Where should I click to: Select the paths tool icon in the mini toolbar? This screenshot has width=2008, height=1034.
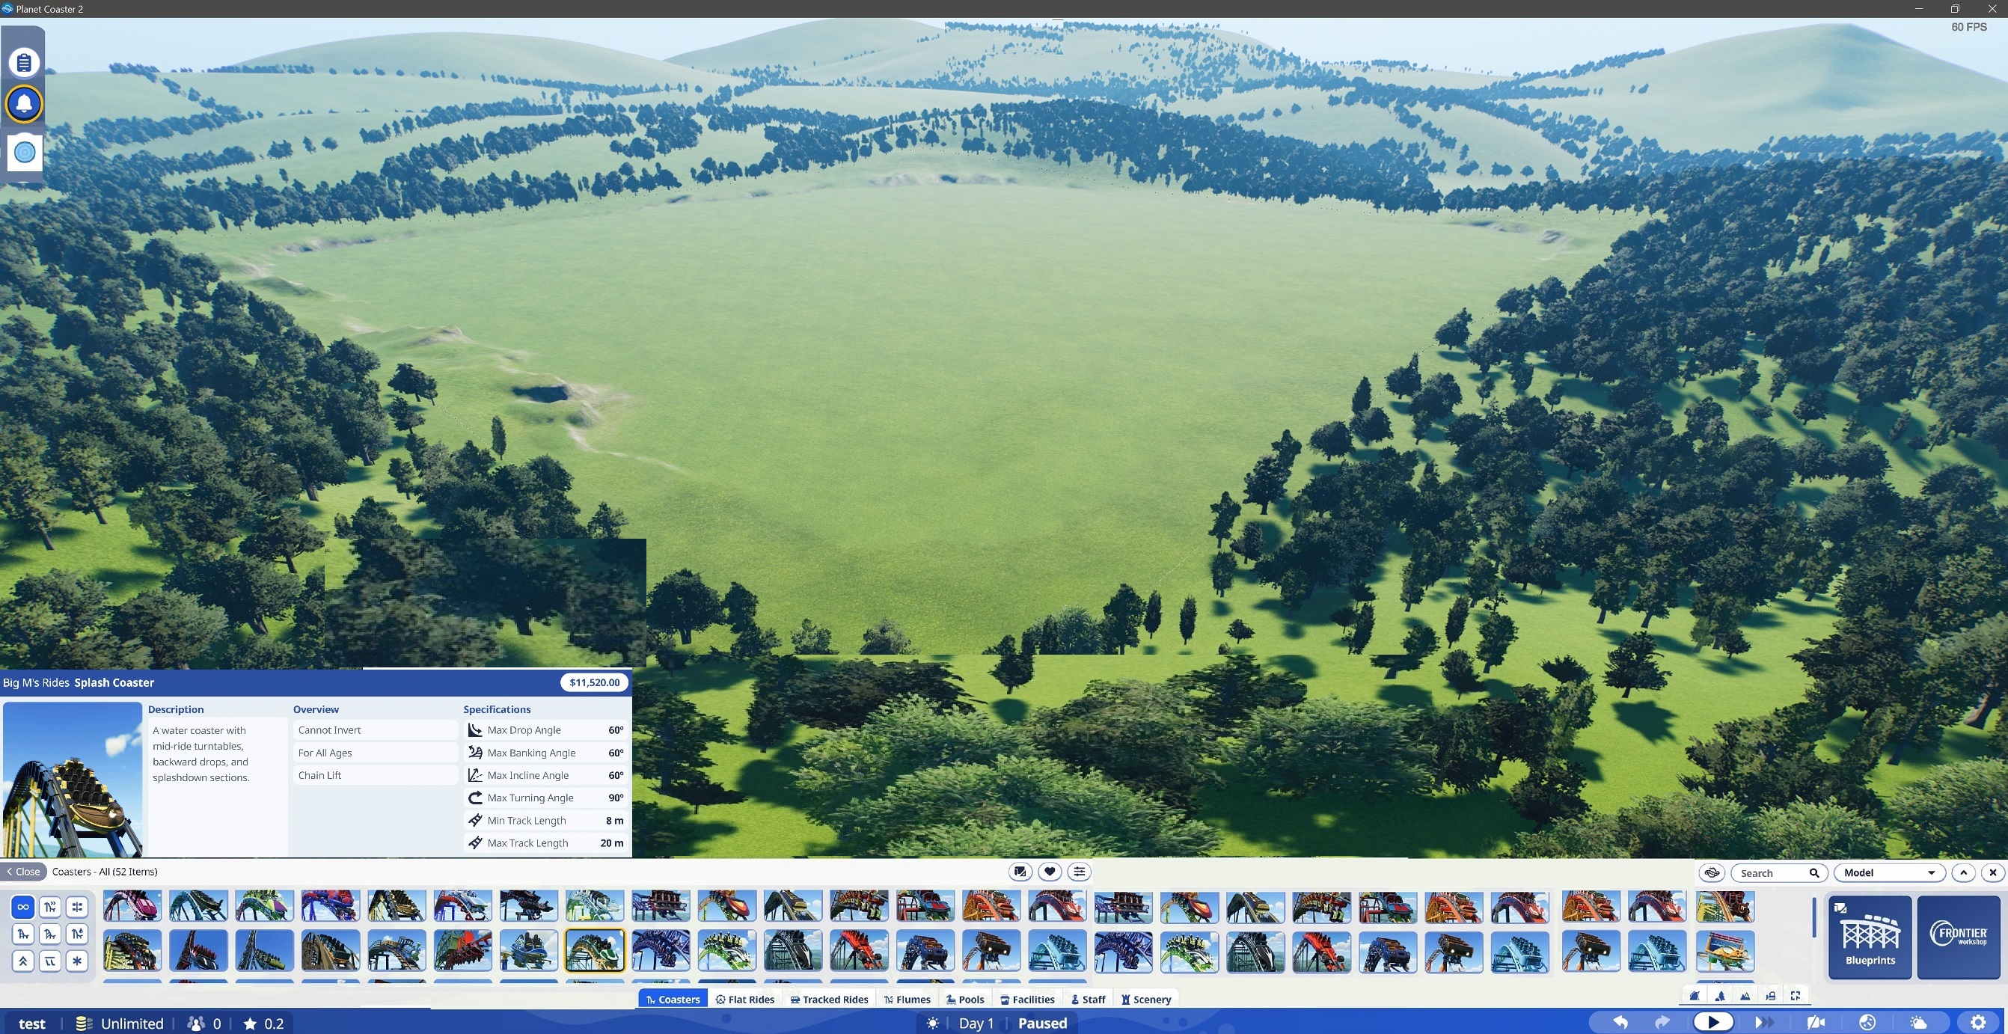1695,996
